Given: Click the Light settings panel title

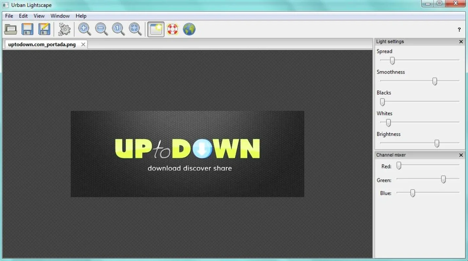Looking at the screenshot, I should tap(390, 41).
